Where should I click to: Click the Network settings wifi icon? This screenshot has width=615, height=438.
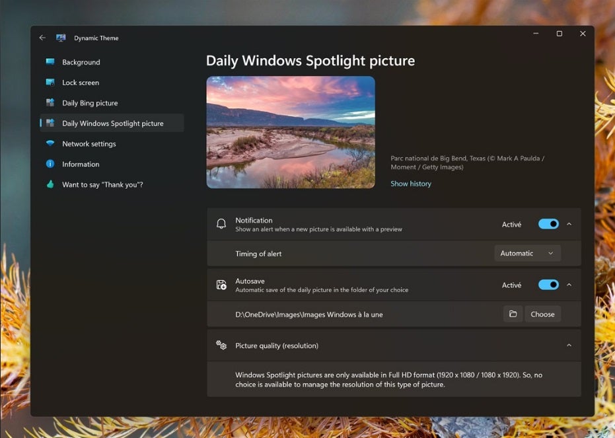click(50, 144)
